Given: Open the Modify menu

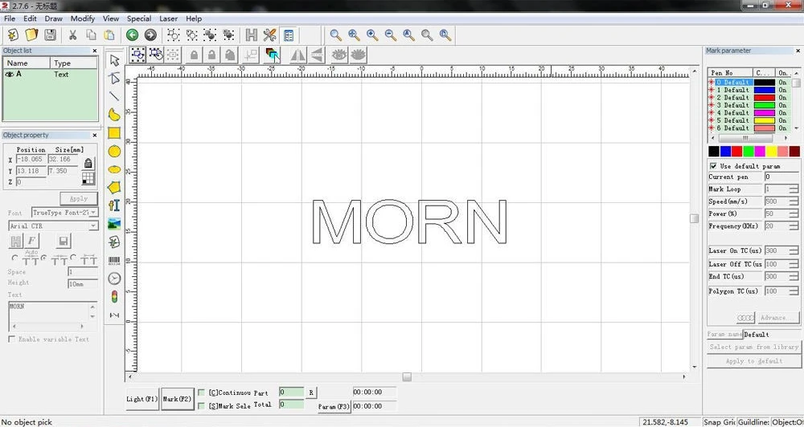Looking at the screenshot, I should [83, 18].
